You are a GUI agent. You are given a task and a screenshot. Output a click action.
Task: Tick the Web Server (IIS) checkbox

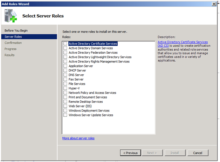(65, 106)
